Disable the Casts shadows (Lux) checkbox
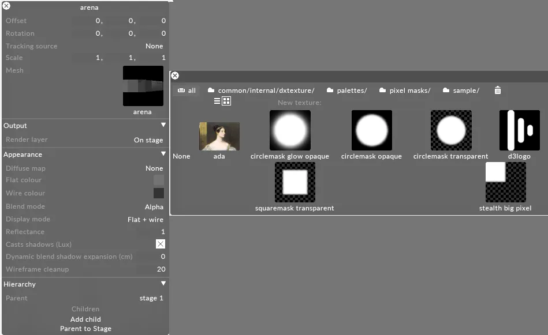 click(x=160, y=244)
